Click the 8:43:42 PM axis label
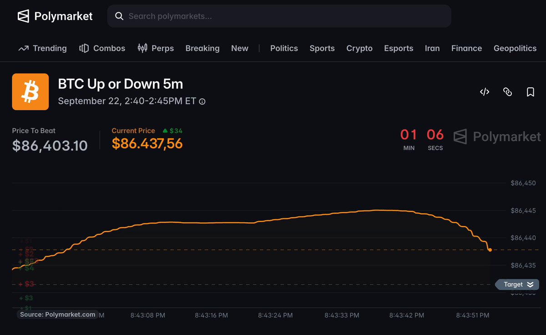This screenshot has width=546, height=335. [x=407, y=315]
